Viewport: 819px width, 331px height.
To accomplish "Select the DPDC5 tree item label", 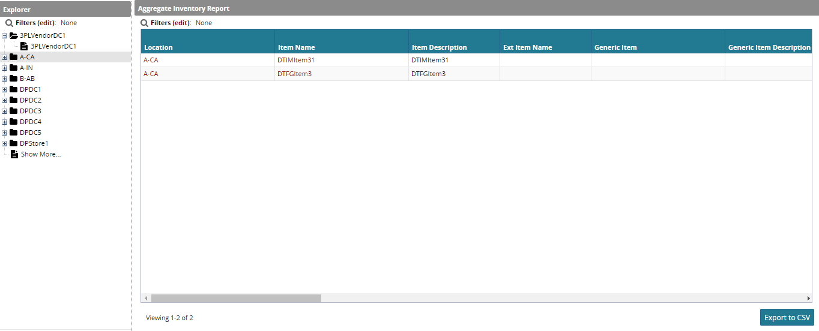I will [31, 133].
